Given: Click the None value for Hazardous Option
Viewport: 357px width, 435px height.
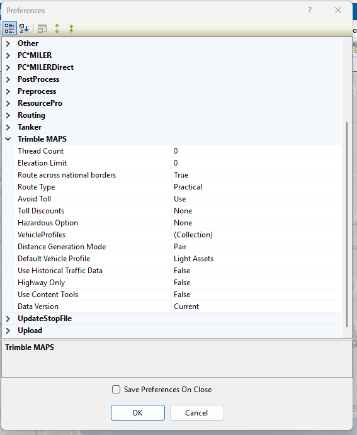Looking at the screenshot, I should tap(257, 222).
